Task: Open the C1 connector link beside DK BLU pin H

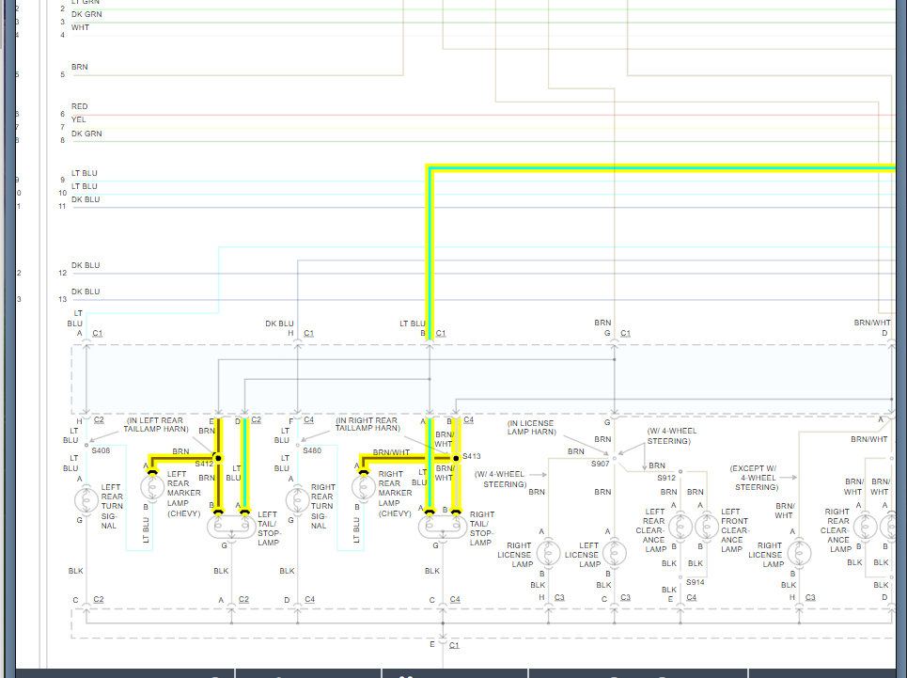Action: (309, 333)
